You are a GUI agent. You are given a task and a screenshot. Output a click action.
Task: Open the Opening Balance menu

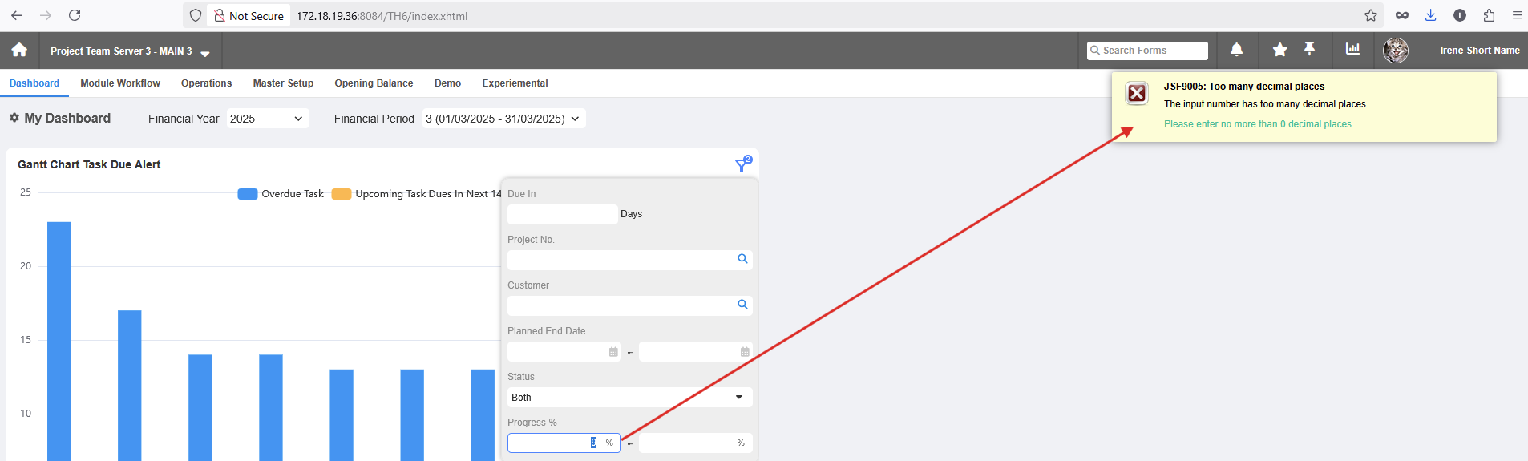tap(374, 83)
